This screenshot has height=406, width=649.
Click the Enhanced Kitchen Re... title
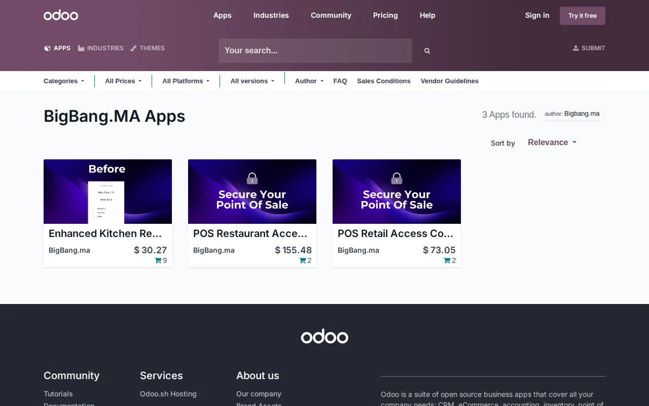pyautogui.click(x=105, y=233)
